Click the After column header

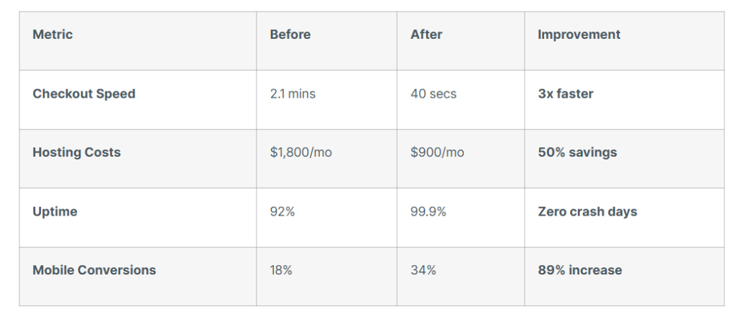426,34
